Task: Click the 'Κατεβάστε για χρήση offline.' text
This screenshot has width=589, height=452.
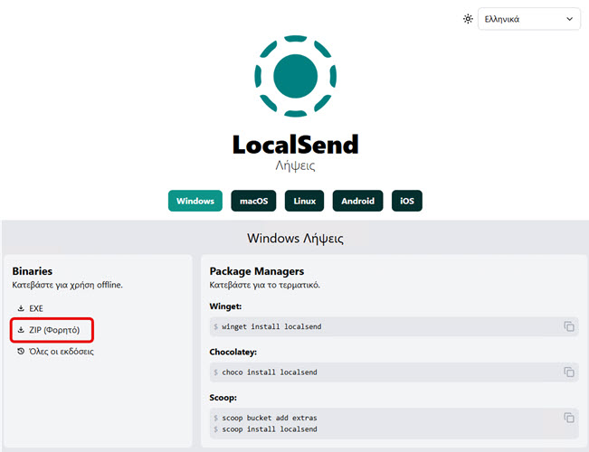Action: click(x=67, y=285)
